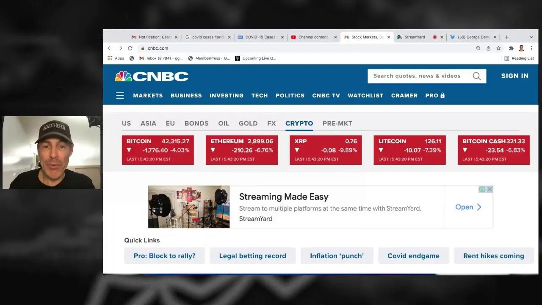Close the covid cases florida tab

[x=230, y=37]
